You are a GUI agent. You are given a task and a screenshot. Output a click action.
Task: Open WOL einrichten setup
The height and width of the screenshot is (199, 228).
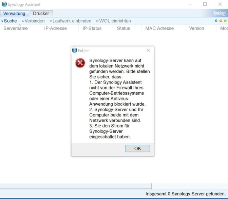coord(114,21)
